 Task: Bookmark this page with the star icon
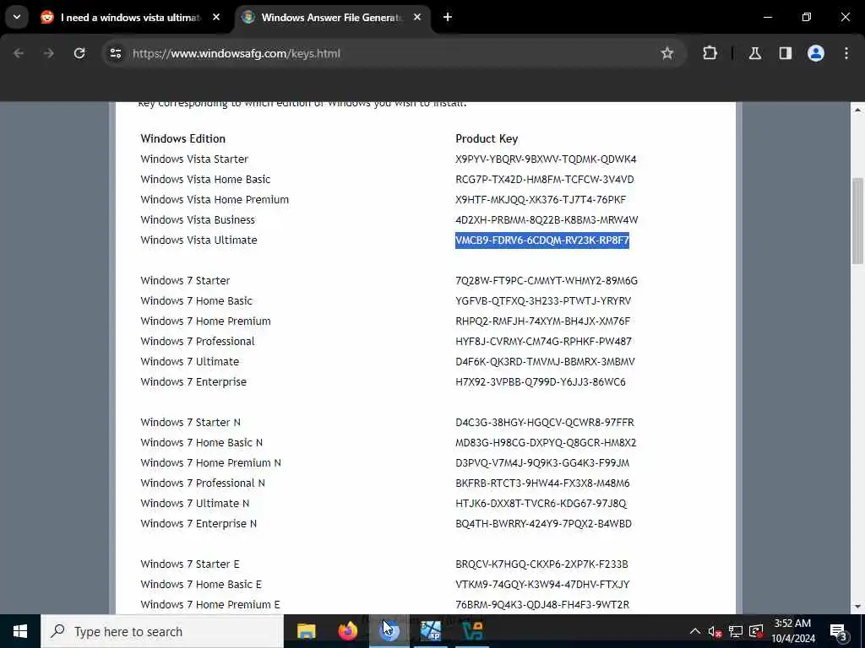(667, 53)
